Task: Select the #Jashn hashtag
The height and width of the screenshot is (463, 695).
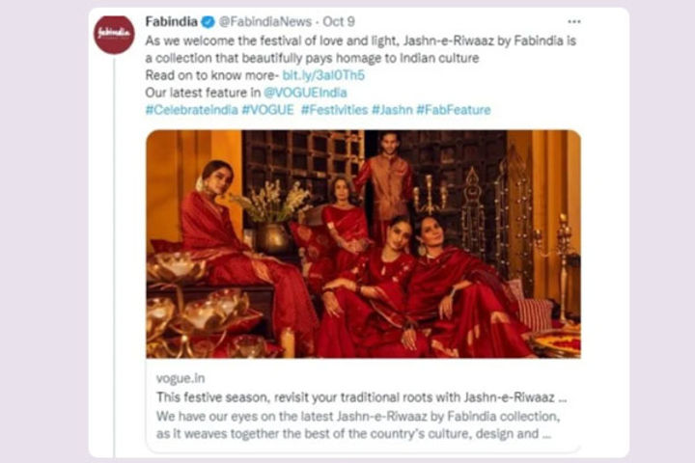Action: coord(392,110)
